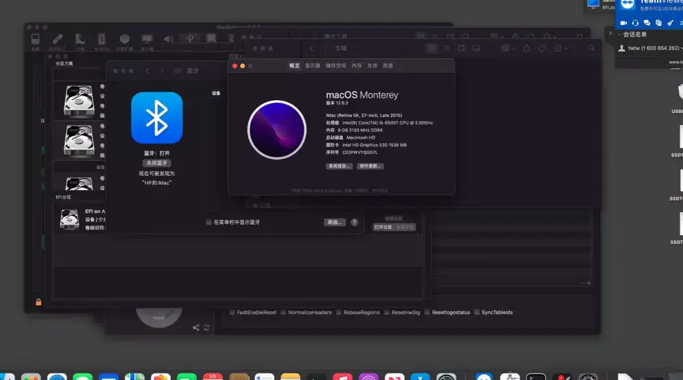Click the 系统报告 button
Image resolution: width=683 pixels, height=380 pixels.
point(339,166)
